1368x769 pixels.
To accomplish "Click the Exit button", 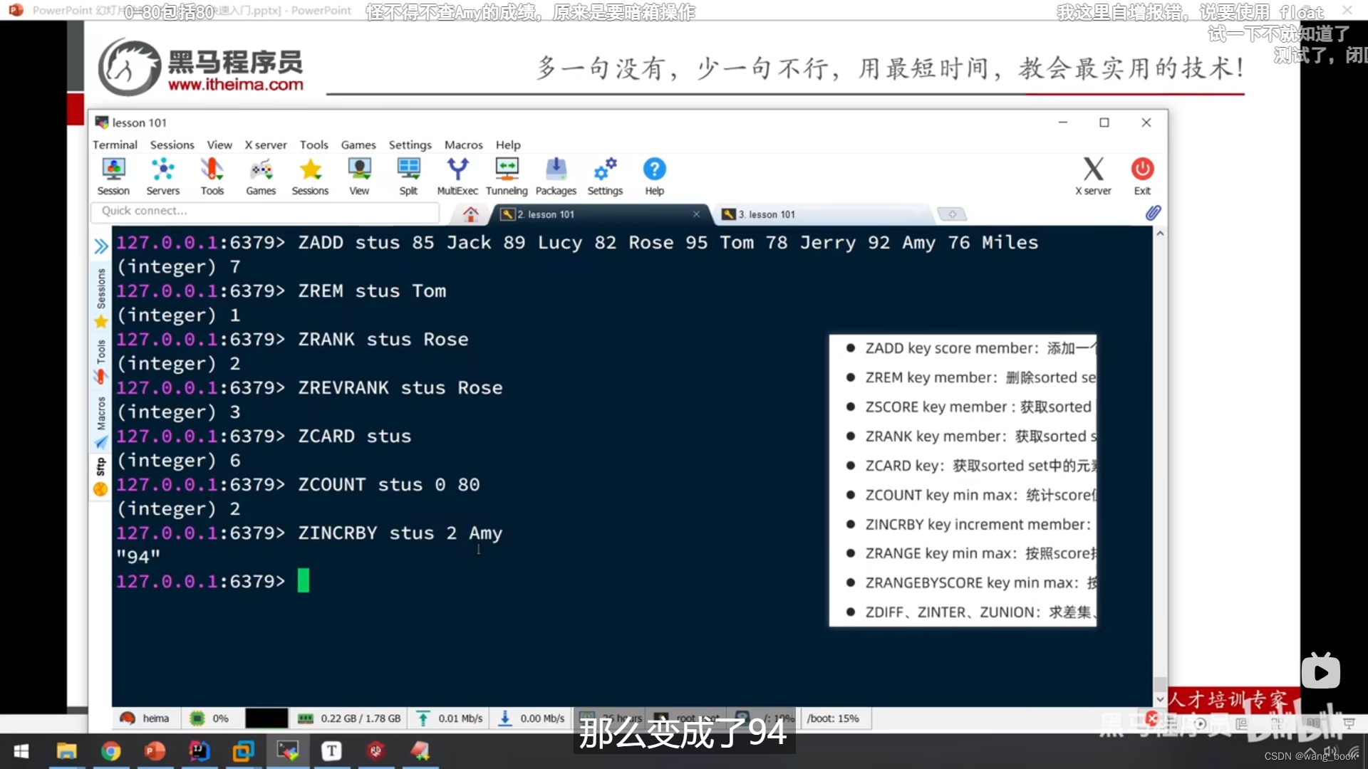I will point(1142,175).
